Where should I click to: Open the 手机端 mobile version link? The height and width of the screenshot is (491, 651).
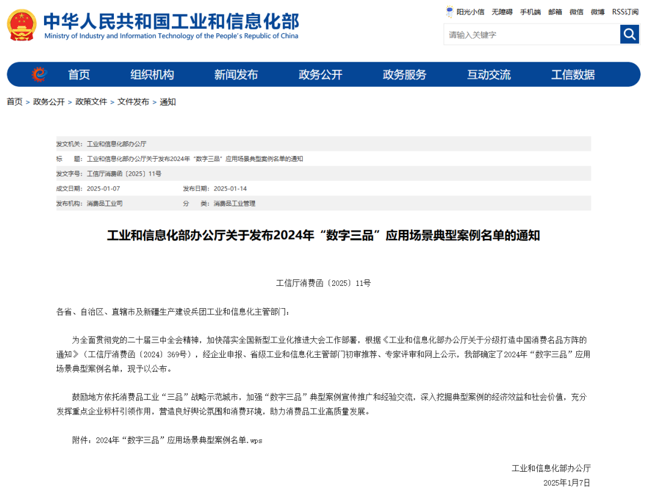pyautogui.click(x=530, y=11)
